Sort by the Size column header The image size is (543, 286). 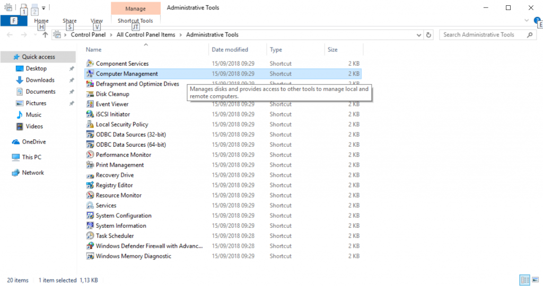click(x=332, y=49)
